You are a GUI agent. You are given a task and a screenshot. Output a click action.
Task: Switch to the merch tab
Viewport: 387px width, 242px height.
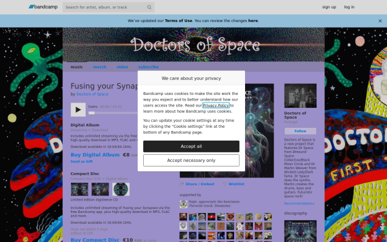point(100,67)
